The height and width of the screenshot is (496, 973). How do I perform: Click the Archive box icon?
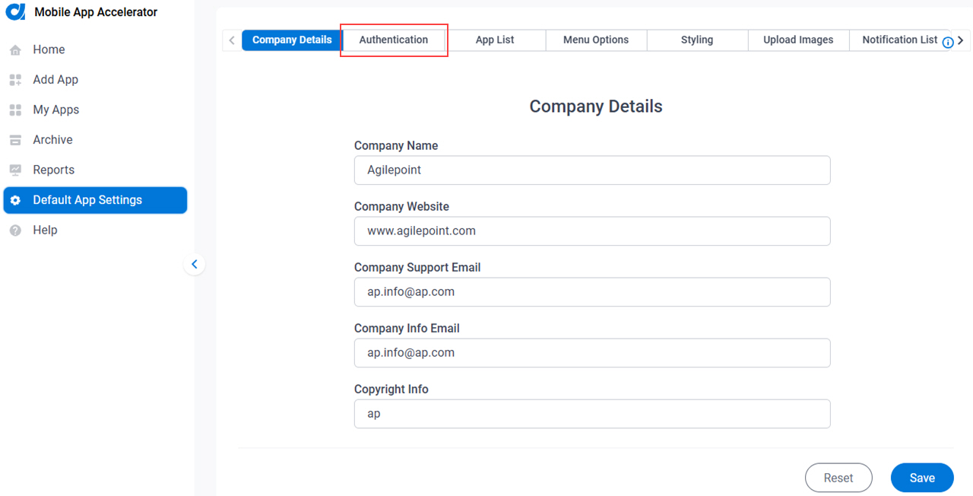coord(15,140)
